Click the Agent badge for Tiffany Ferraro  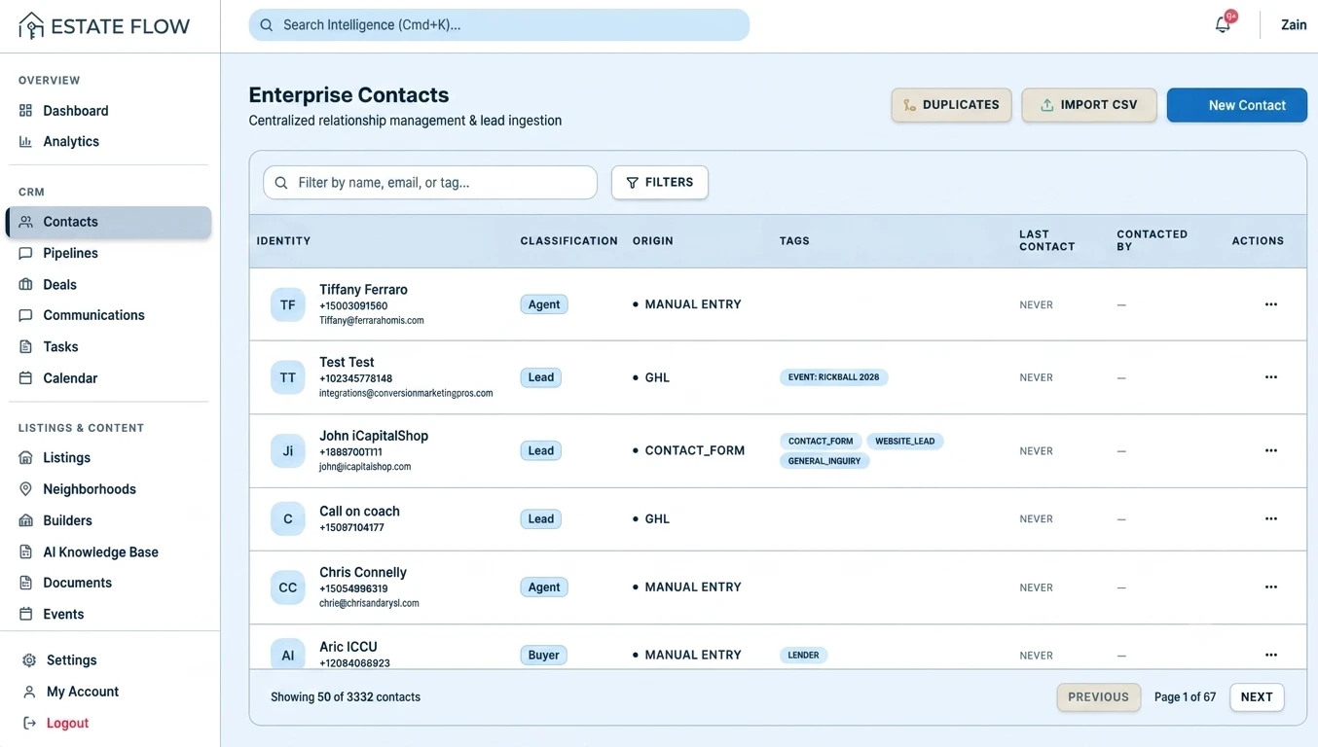click(x=543, y=304)
